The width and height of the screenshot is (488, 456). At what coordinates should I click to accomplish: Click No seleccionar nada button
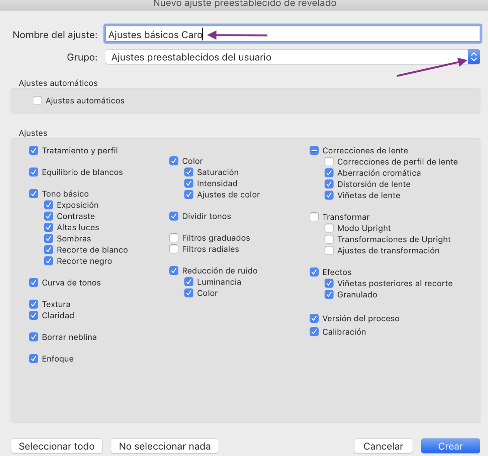click(165, 446)
